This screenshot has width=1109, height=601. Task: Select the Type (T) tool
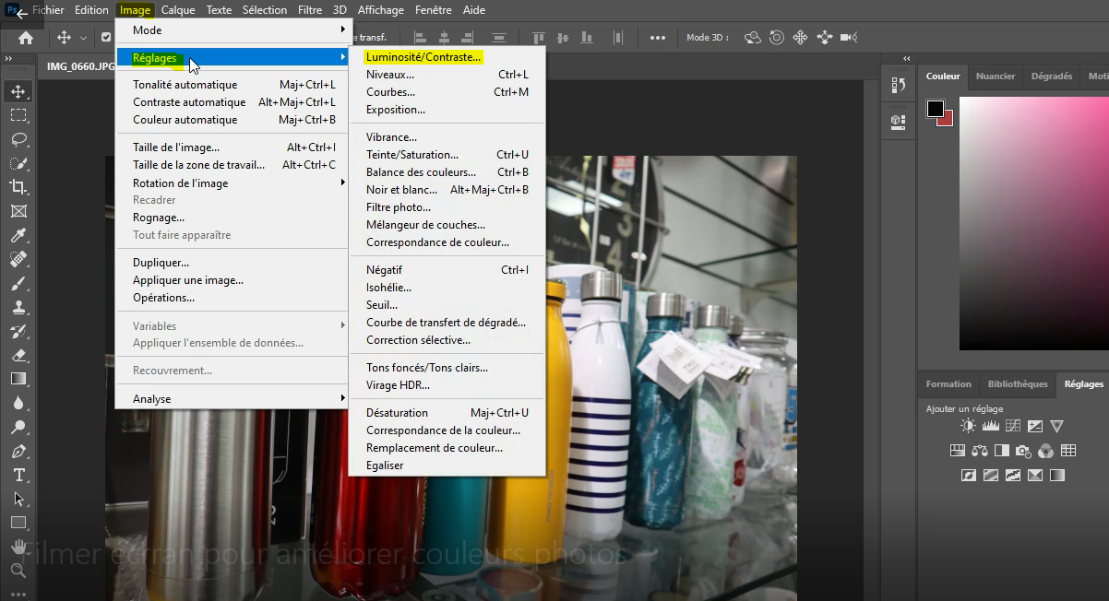click(18, 475)
